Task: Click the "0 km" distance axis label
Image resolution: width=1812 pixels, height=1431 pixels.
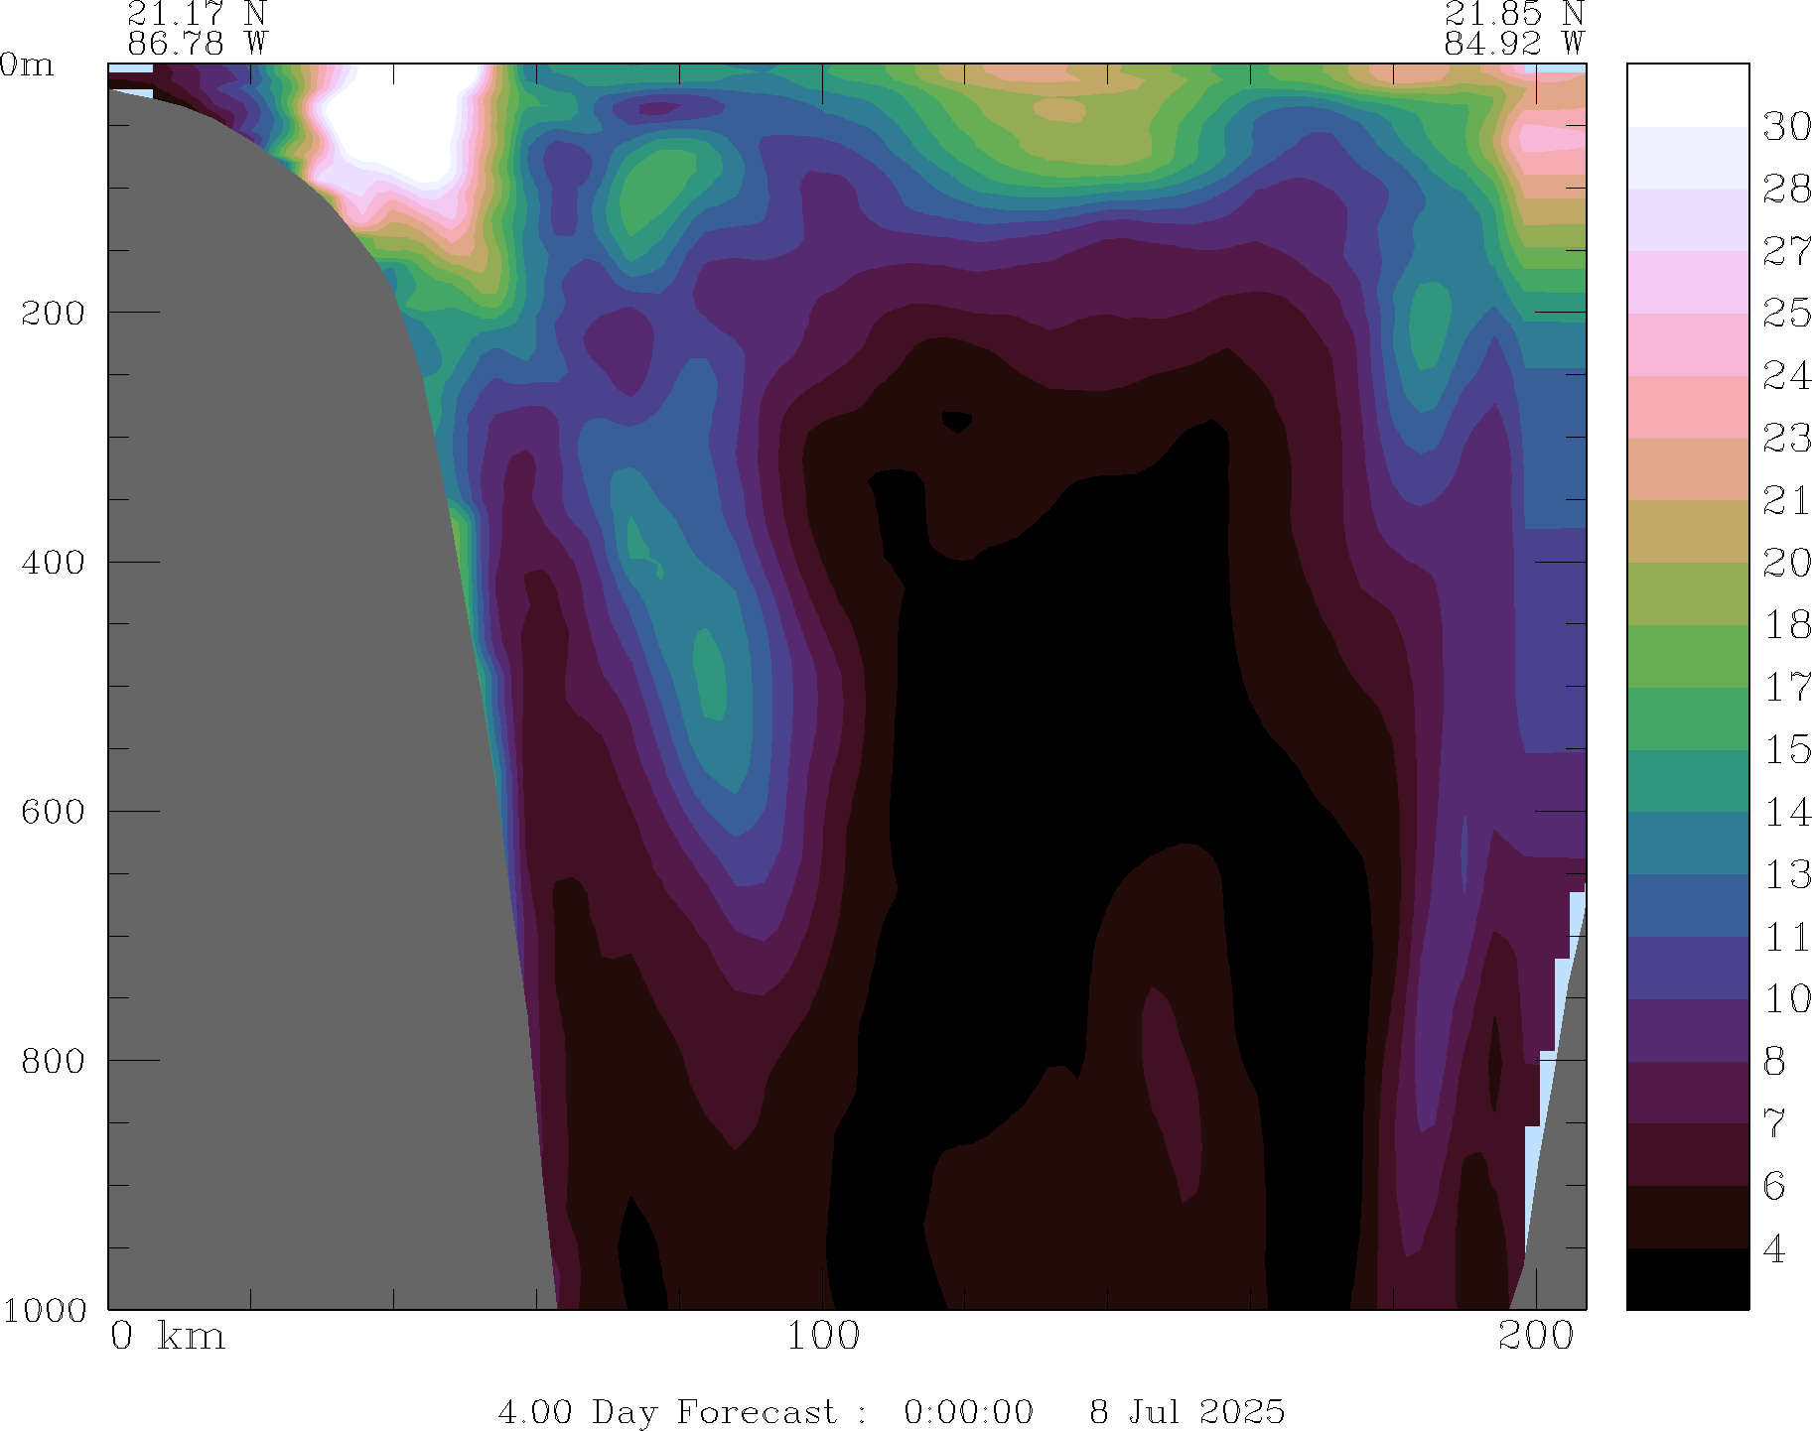Action: pos(167,1337)
